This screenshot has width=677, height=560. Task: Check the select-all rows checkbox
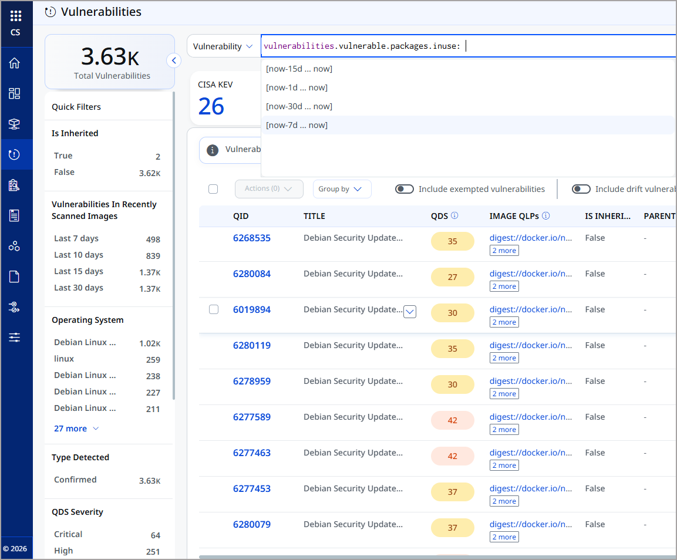pos(213,189)
